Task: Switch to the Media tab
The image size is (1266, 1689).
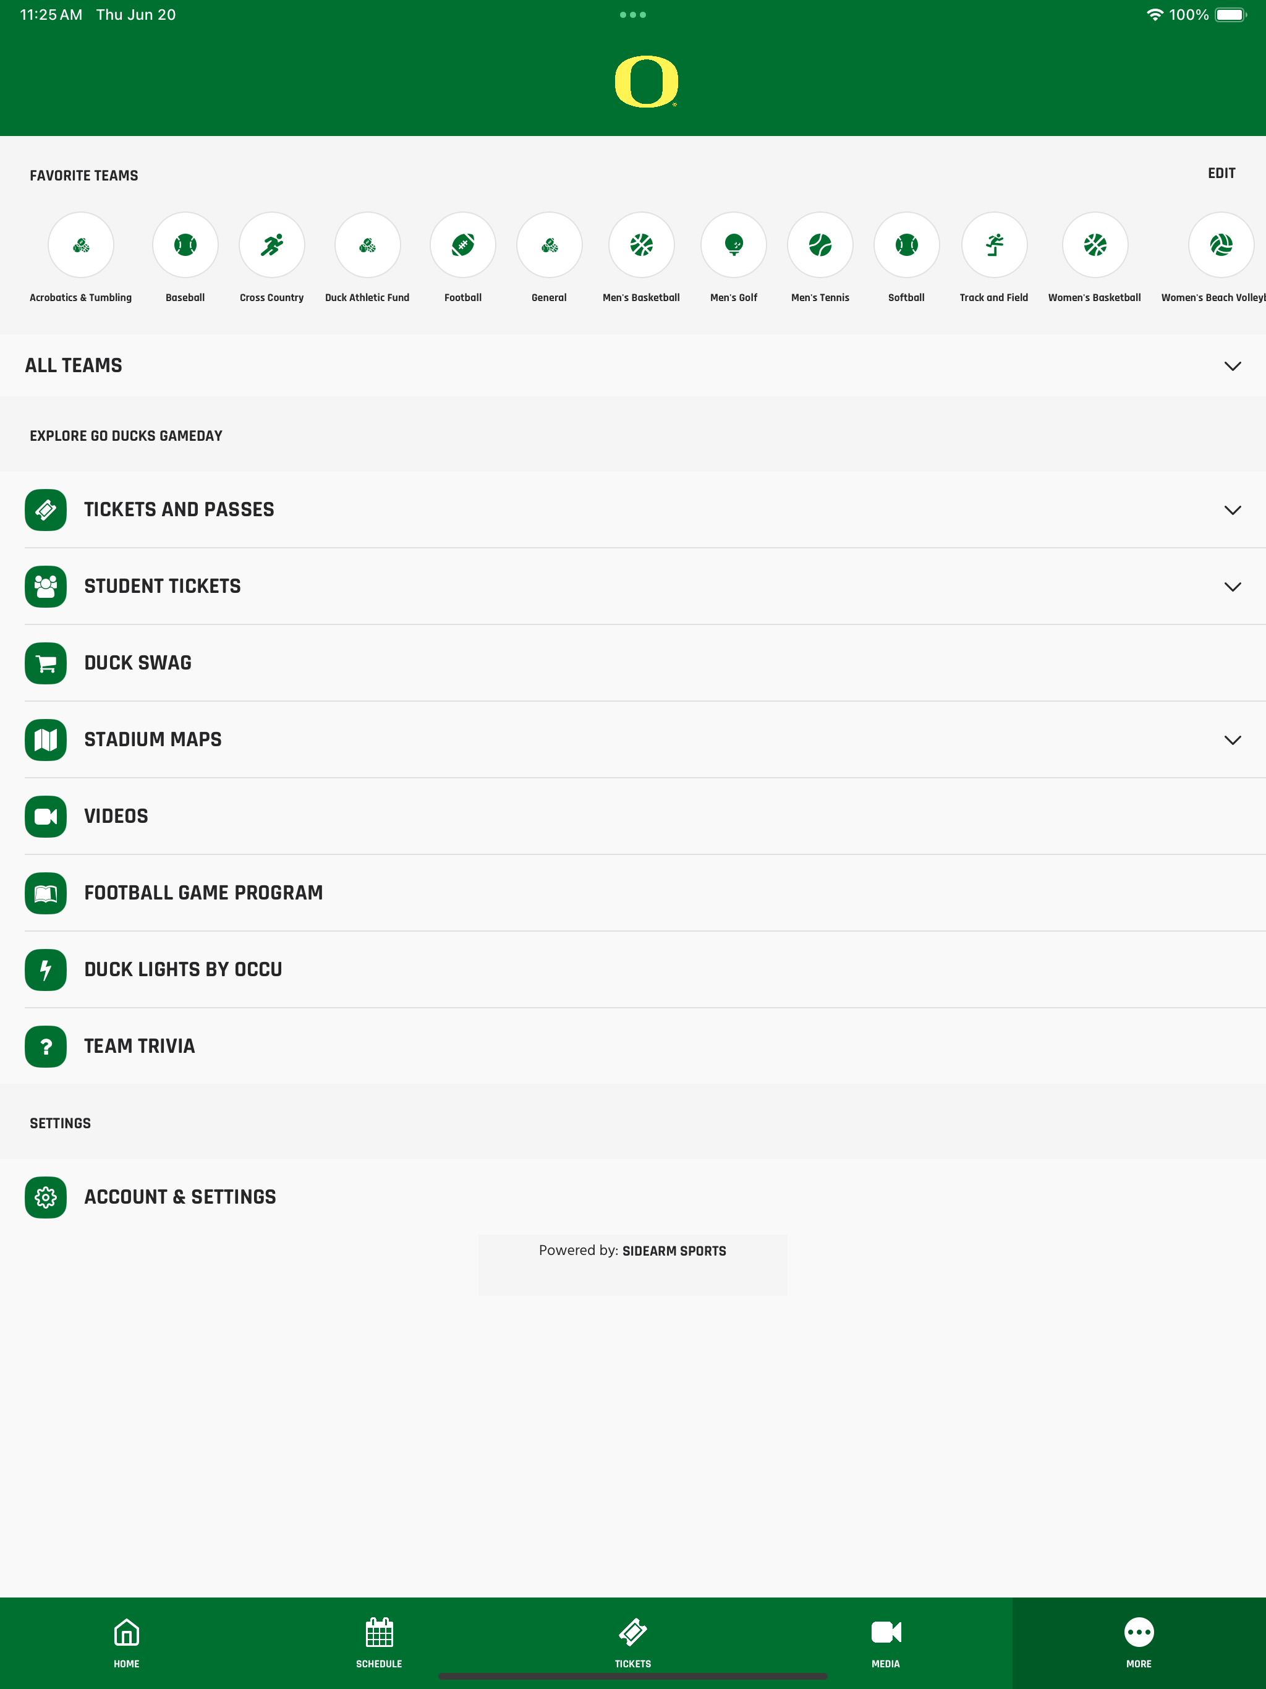Action: click(x=886, y=1643)
